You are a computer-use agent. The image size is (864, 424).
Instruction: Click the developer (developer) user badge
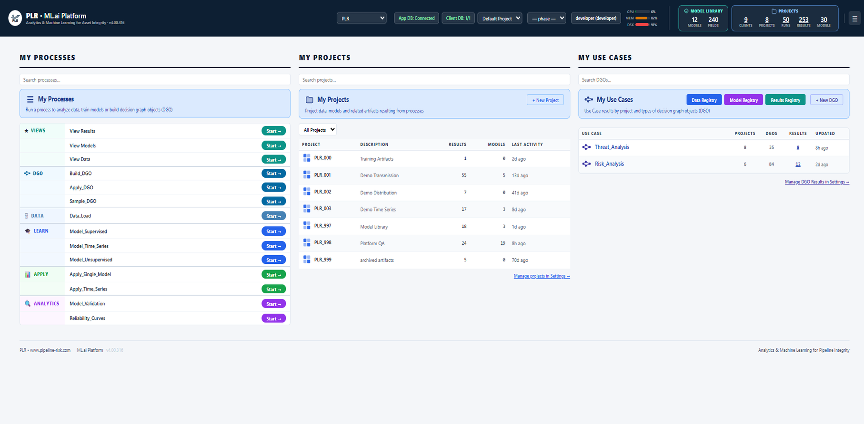pyautogui.click(x=596, y=18)
